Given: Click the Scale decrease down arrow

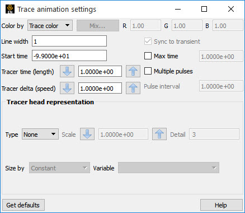Looking at the screenshot, I should pos(87,134).
